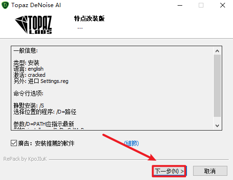Minimize the installer window
The height and width of the screenshot is (180, 233).
[180, 5]
